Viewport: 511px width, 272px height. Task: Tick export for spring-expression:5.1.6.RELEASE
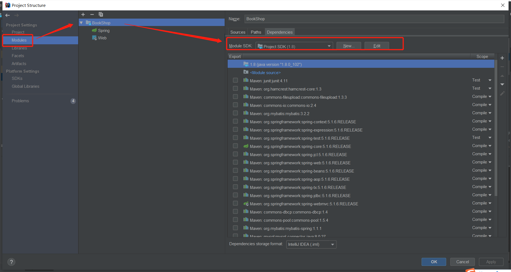235,130
